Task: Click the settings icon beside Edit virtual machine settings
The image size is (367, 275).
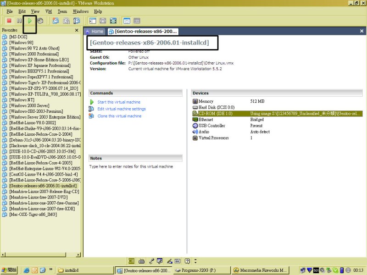Action: pos(91,109)
